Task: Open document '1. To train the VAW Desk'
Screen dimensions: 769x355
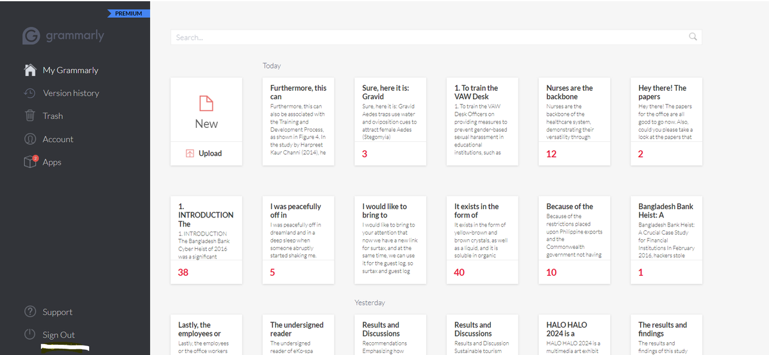Action: click(482, 122)
